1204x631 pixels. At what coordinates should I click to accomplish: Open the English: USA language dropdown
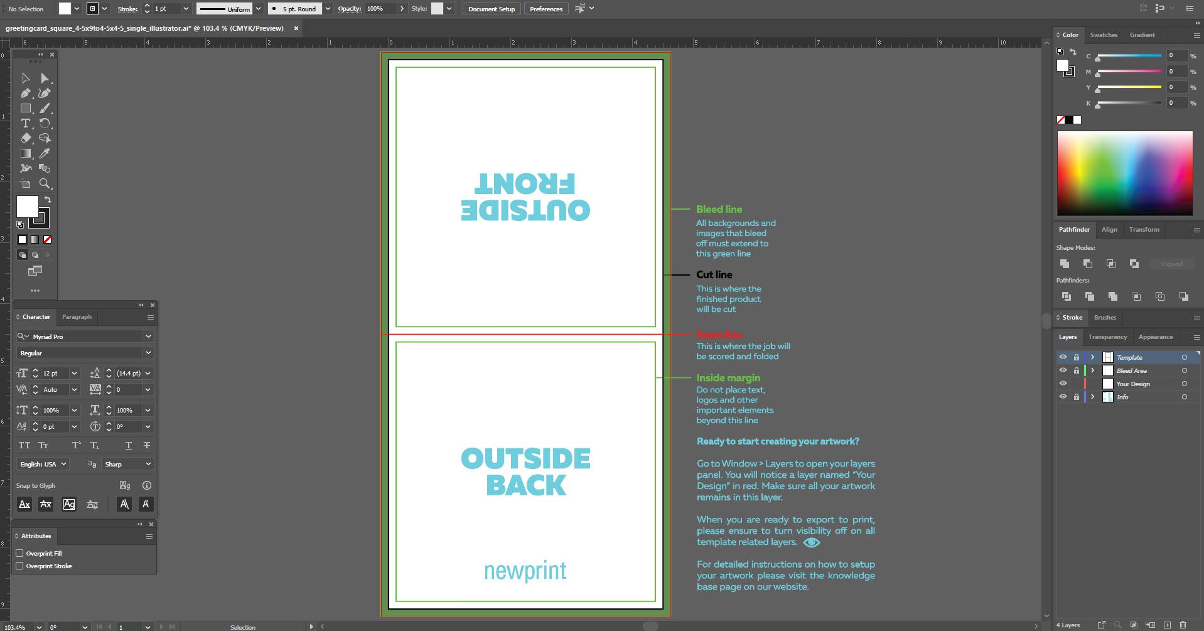point(63,464)
